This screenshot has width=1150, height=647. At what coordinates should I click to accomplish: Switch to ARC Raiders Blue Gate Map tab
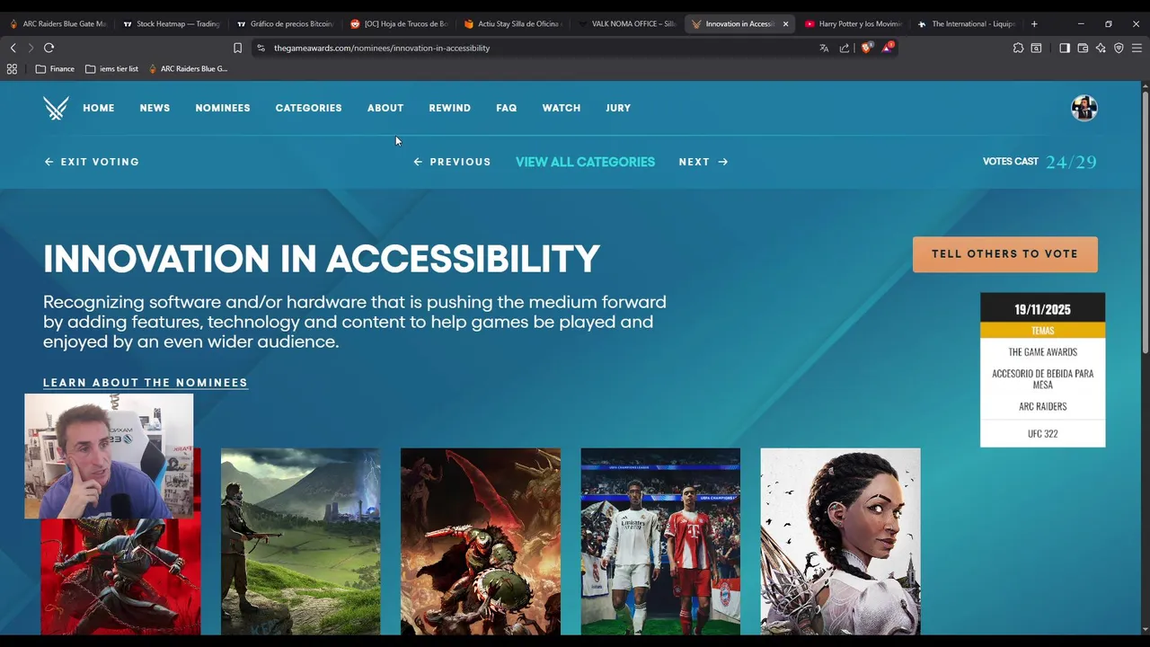click(57, 23)
